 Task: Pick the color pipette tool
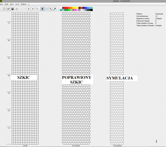point(55,9)
